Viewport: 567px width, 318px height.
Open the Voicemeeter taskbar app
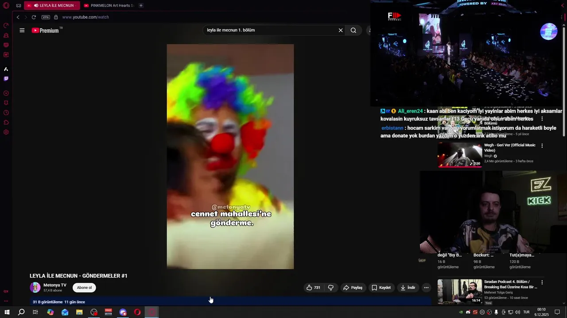coord(109,312)
